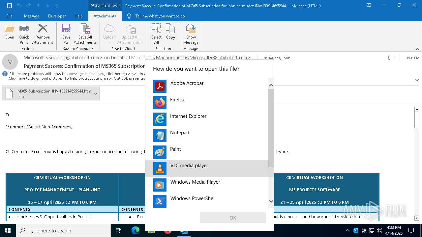Select Notepad in the app list
The height and width of the screenshot is (237, 422).
pyautogui.click(x=207, y=136)
